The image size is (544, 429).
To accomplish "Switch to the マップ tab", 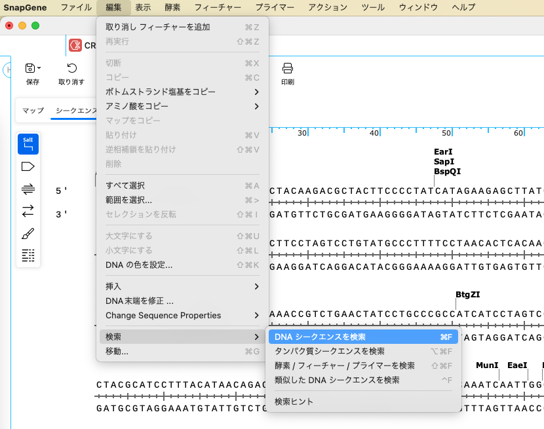I will tap(32, 111).
